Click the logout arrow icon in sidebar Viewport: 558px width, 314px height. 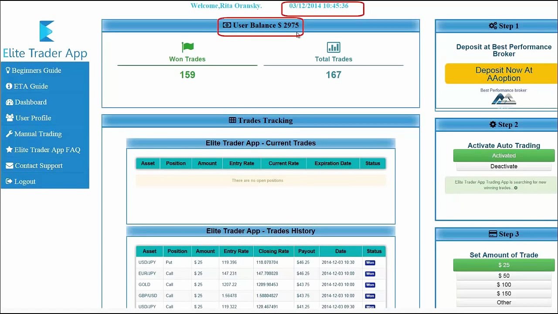pos(9,181)
